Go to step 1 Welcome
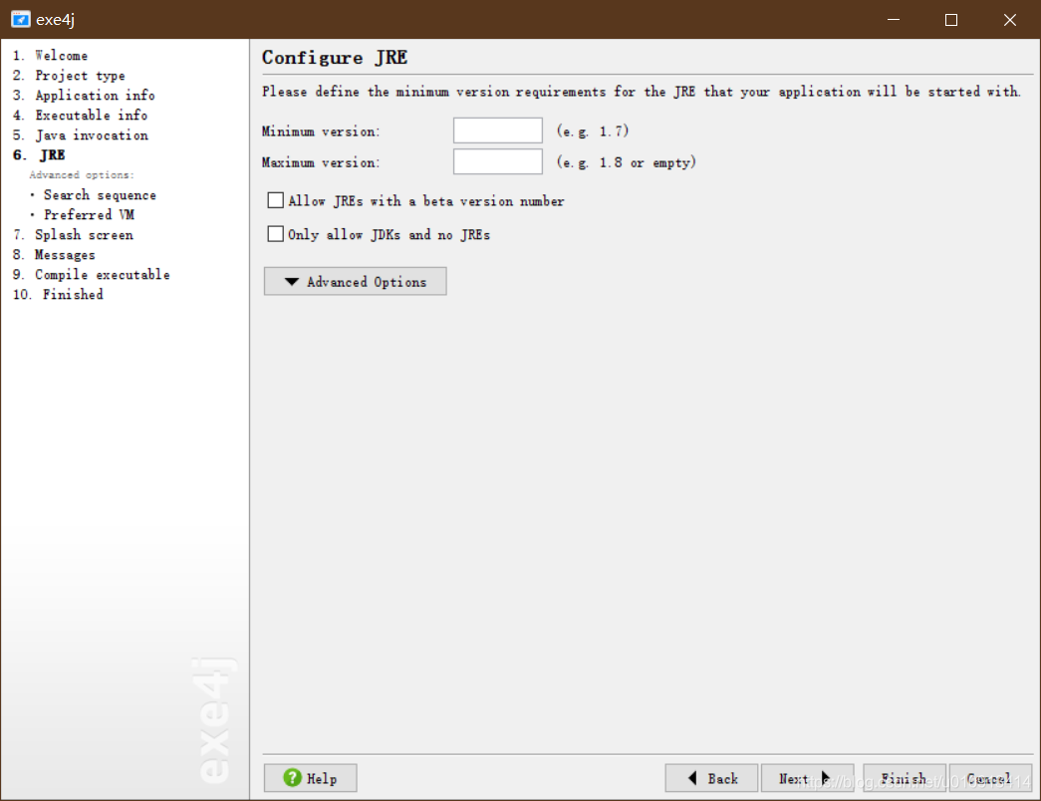1041x801 pixels. coord(51,56)
